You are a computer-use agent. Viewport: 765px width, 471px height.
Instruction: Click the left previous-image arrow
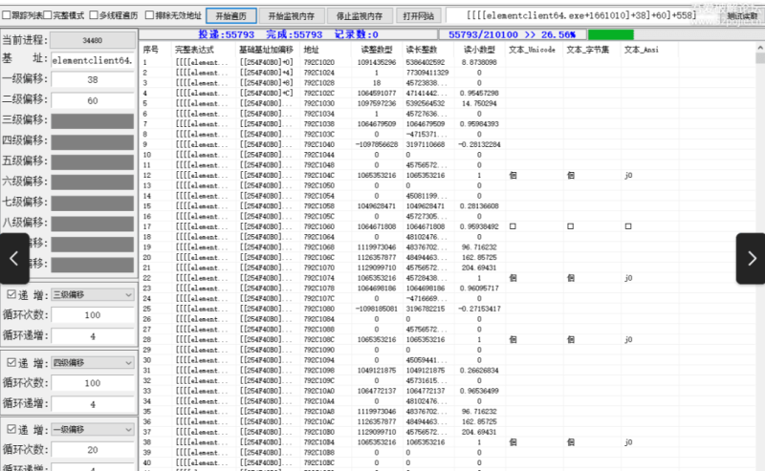13,256
